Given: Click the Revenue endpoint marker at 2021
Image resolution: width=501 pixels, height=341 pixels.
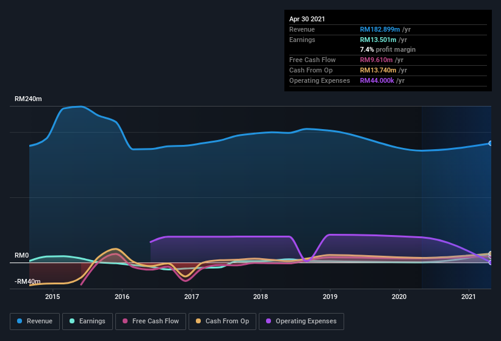Looking at the screenshot, I should pyautogui.click(x=491, y=144).
